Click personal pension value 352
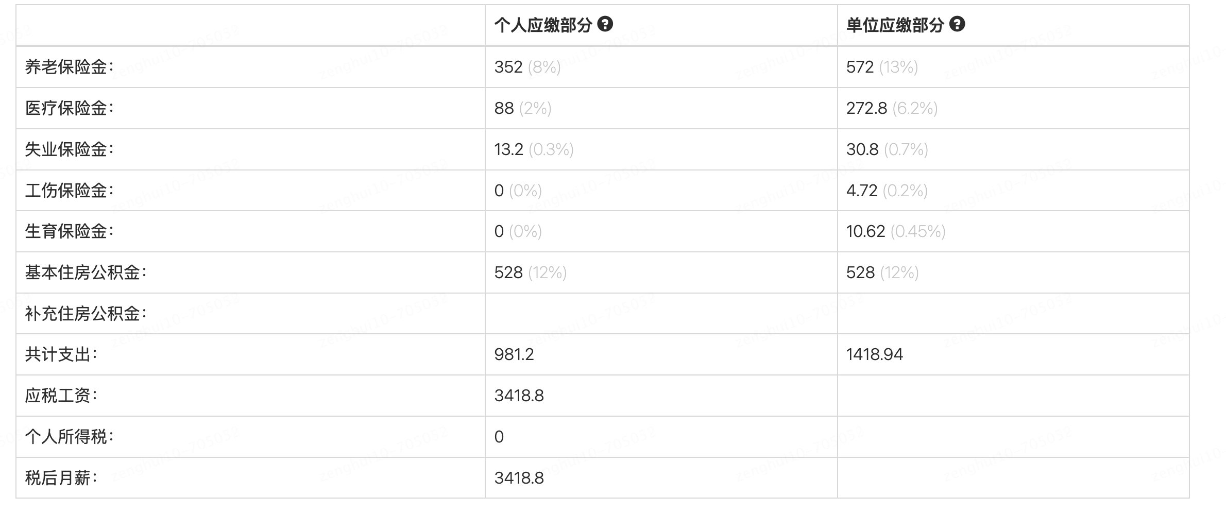1226x513 pixels. (x=508, y=67)
